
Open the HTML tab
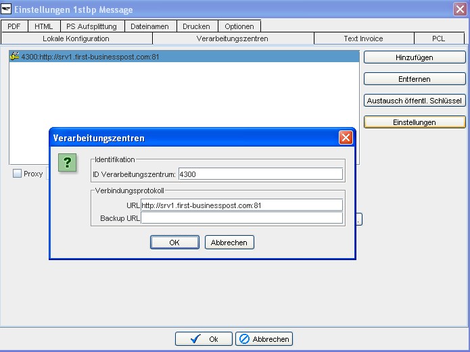point(44,26)
